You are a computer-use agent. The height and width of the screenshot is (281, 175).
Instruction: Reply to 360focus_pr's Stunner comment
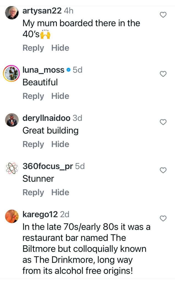33,193
